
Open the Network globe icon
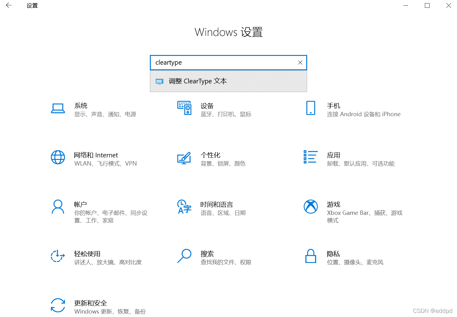coord(58,157)
